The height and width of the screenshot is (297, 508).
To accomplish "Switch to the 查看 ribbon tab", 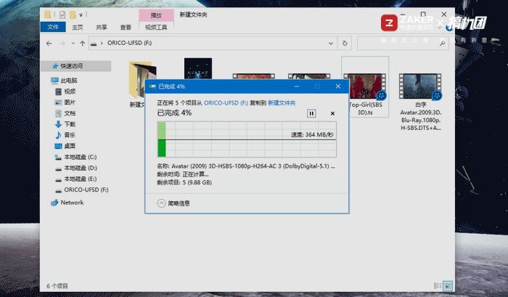I will [x=126, y=28].
